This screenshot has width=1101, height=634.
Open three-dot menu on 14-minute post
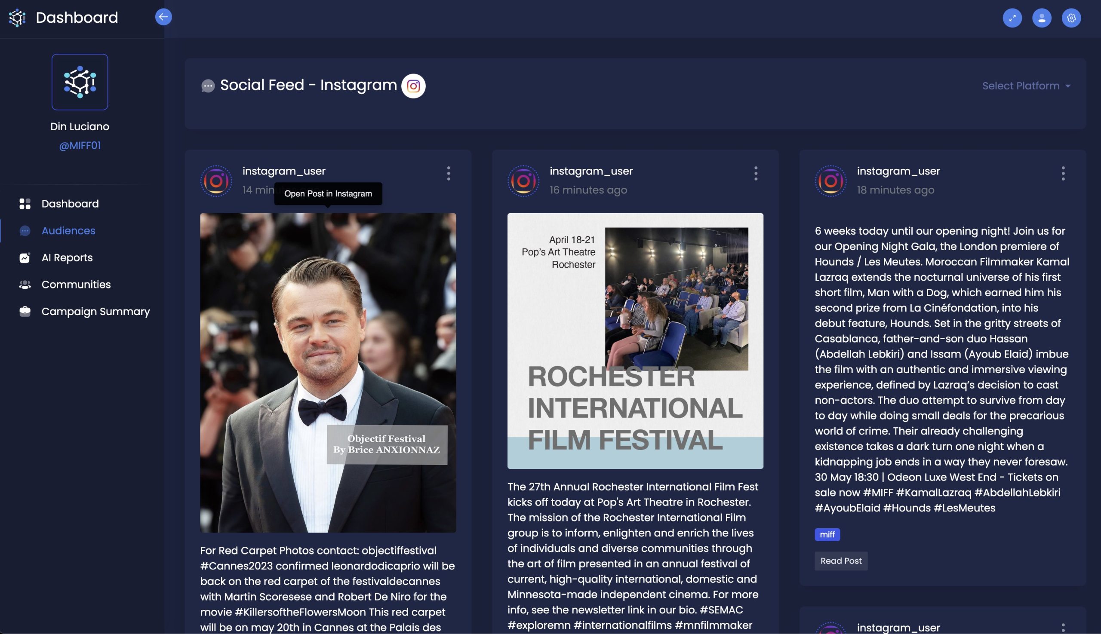(x=448, y=173)
